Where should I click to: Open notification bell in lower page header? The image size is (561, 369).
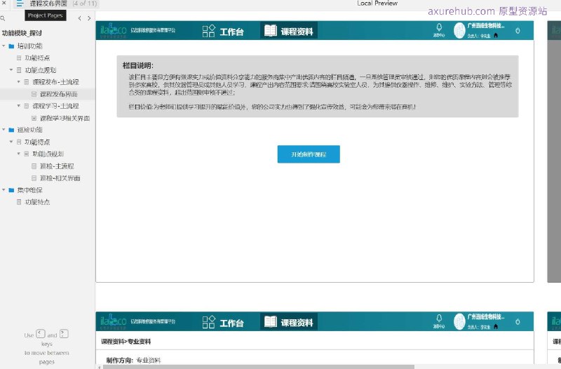(439, 318)
